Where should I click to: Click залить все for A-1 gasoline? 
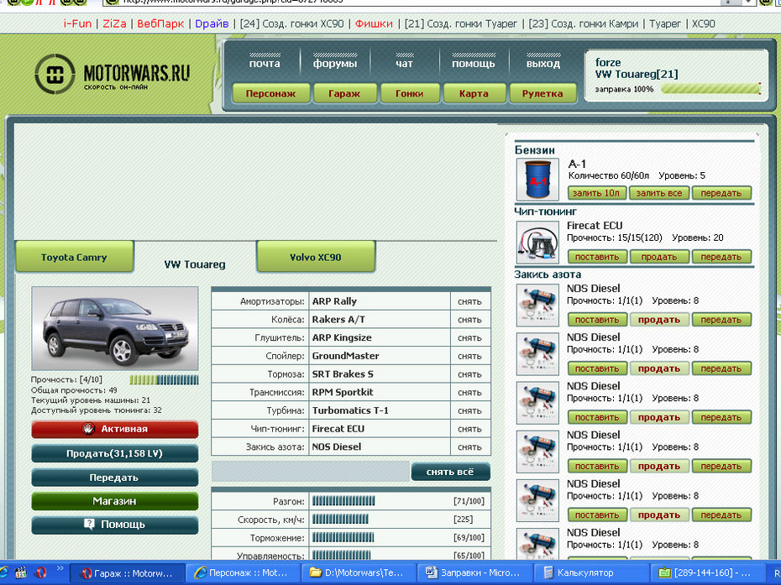point(659,193)
